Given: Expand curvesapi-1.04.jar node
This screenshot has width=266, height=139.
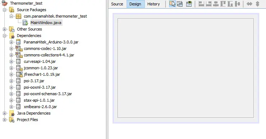Looking at the screenshot, I should [11, 61].
